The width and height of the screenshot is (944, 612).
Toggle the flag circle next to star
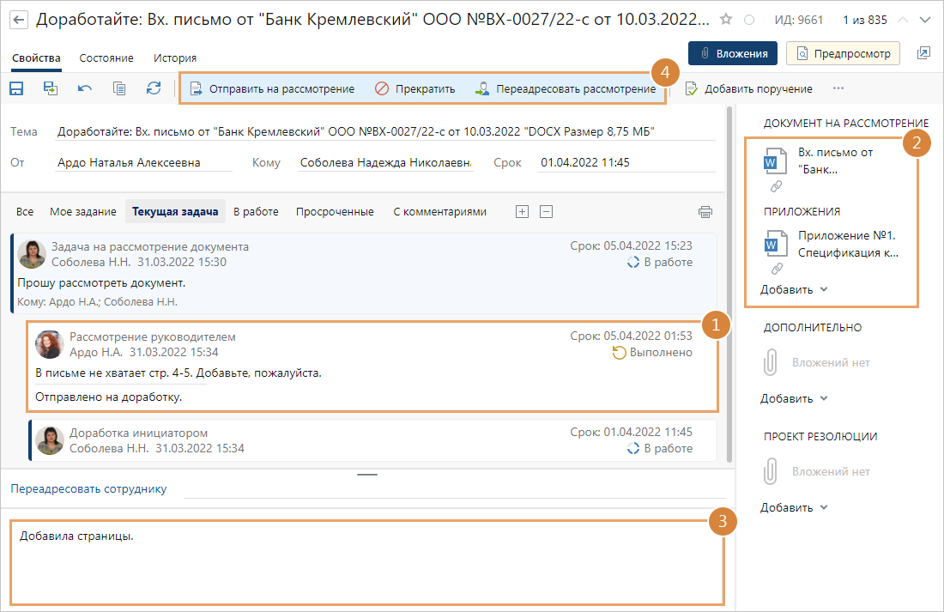[749, 20]
